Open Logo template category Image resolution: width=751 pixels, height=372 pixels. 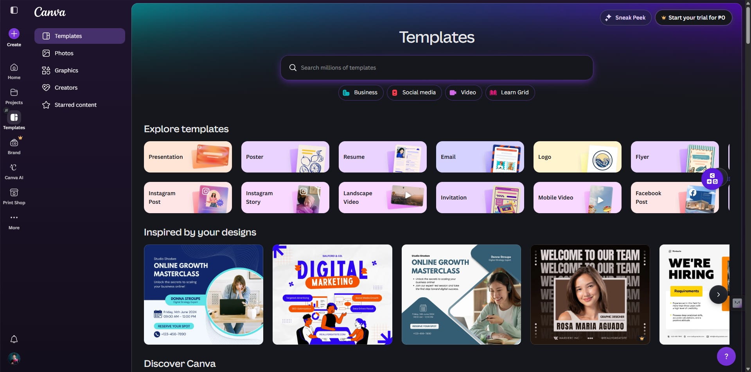[x=577, y=157]
